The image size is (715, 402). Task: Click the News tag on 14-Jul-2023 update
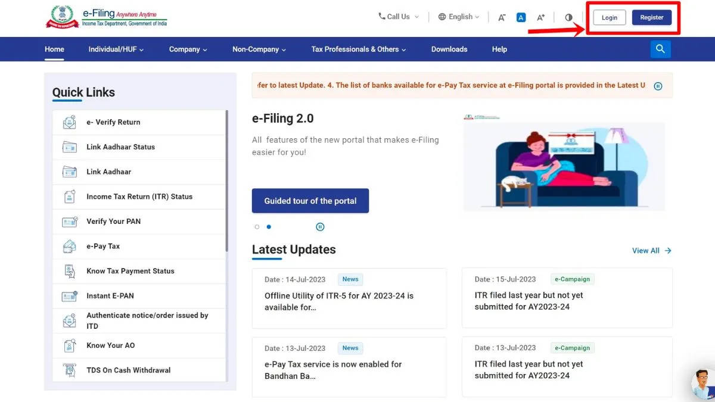click(350, 279)
